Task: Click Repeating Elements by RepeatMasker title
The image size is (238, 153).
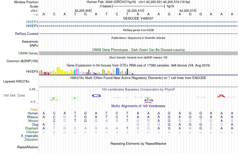Action: tap(138, 143)
